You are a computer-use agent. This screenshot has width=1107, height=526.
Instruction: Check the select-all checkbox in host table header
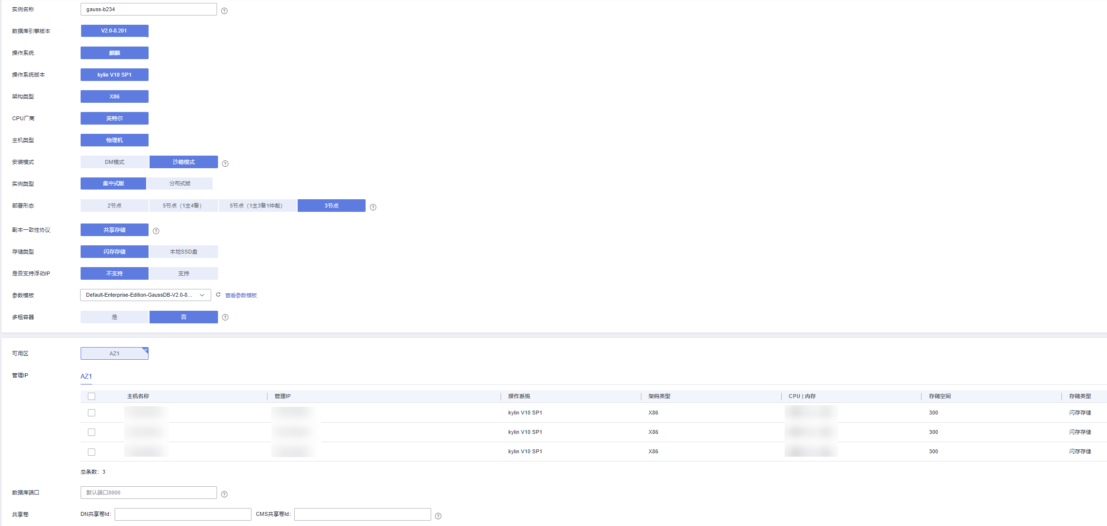click(91, 396)
